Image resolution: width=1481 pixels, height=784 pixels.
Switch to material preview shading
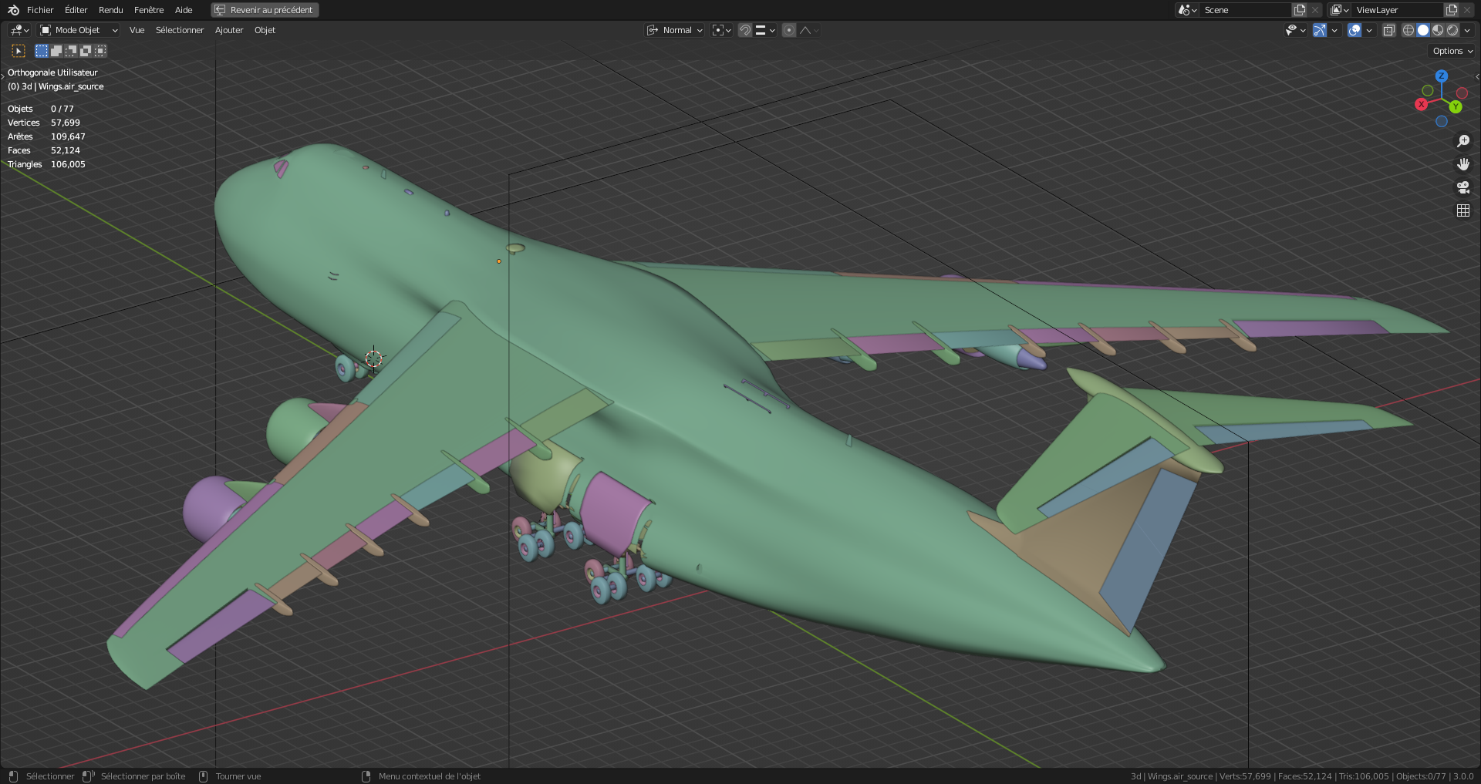coord(1438,30)
